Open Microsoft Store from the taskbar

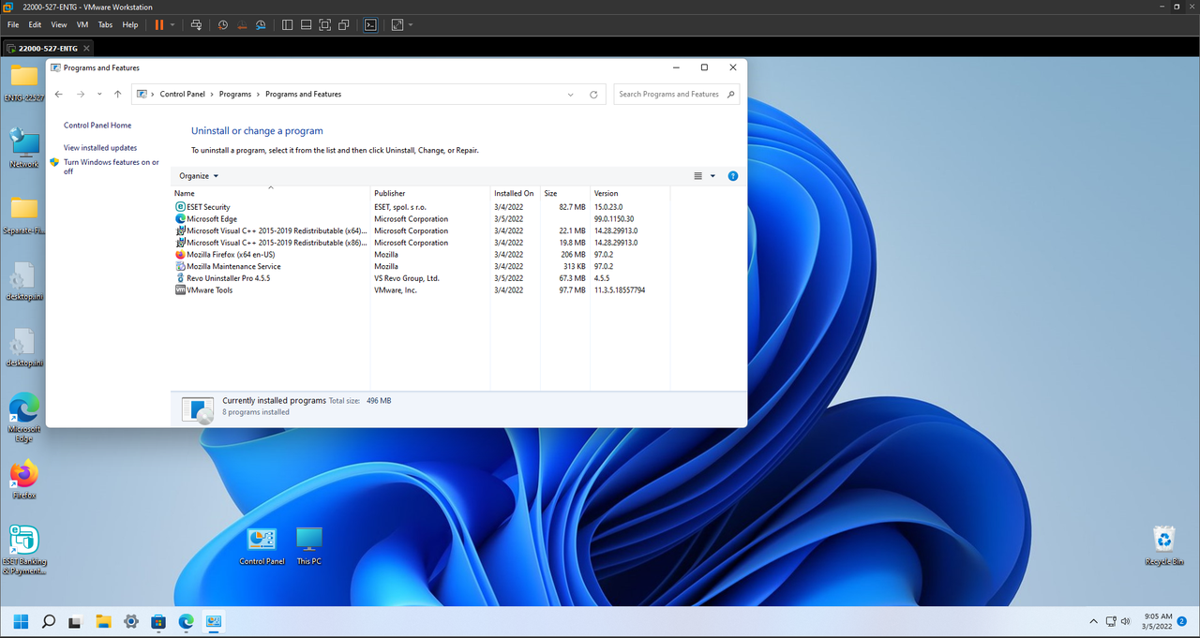(x=158, y=621)
